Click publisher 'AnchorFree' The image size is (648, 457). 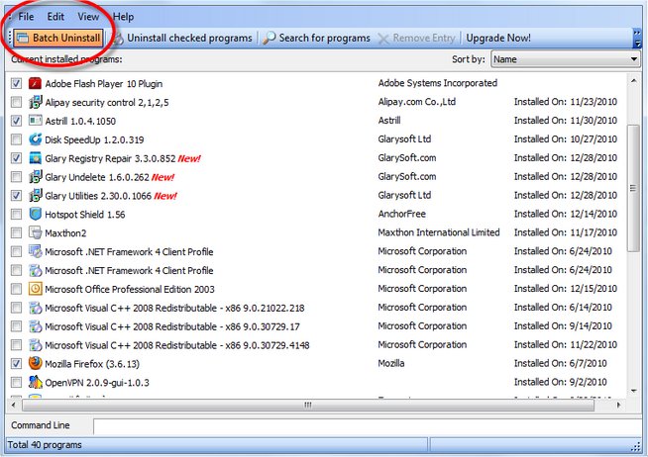(401, 214)
